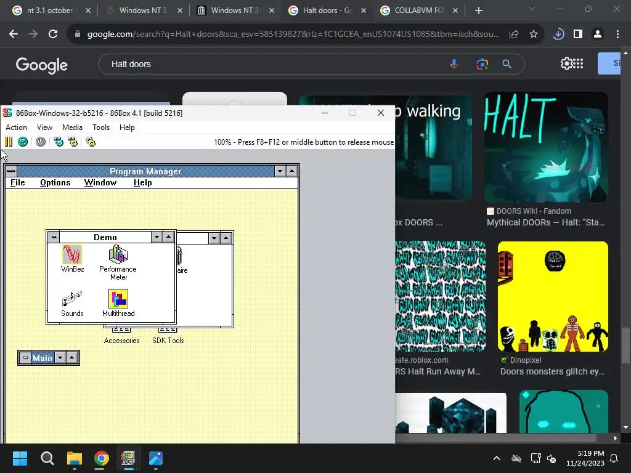The image size is (631, 473).
Task: Open Doors monsters glitch result link
Action: [553, 371]
